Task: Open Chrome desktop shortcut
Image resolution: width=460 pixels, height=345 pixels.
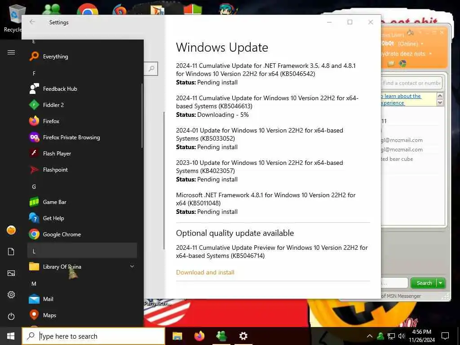Action: [88, 9]
